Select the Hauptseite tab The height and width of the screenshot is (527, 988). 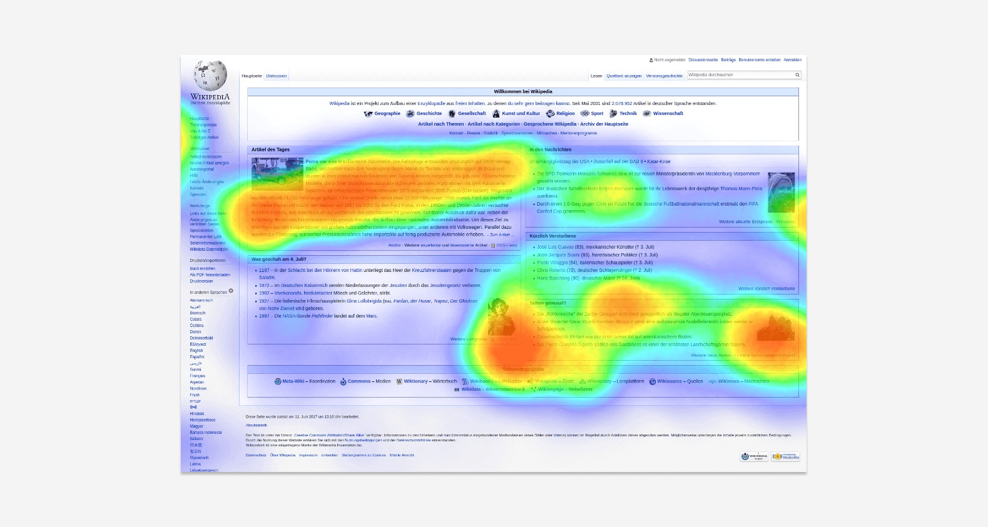coord(252,76)
